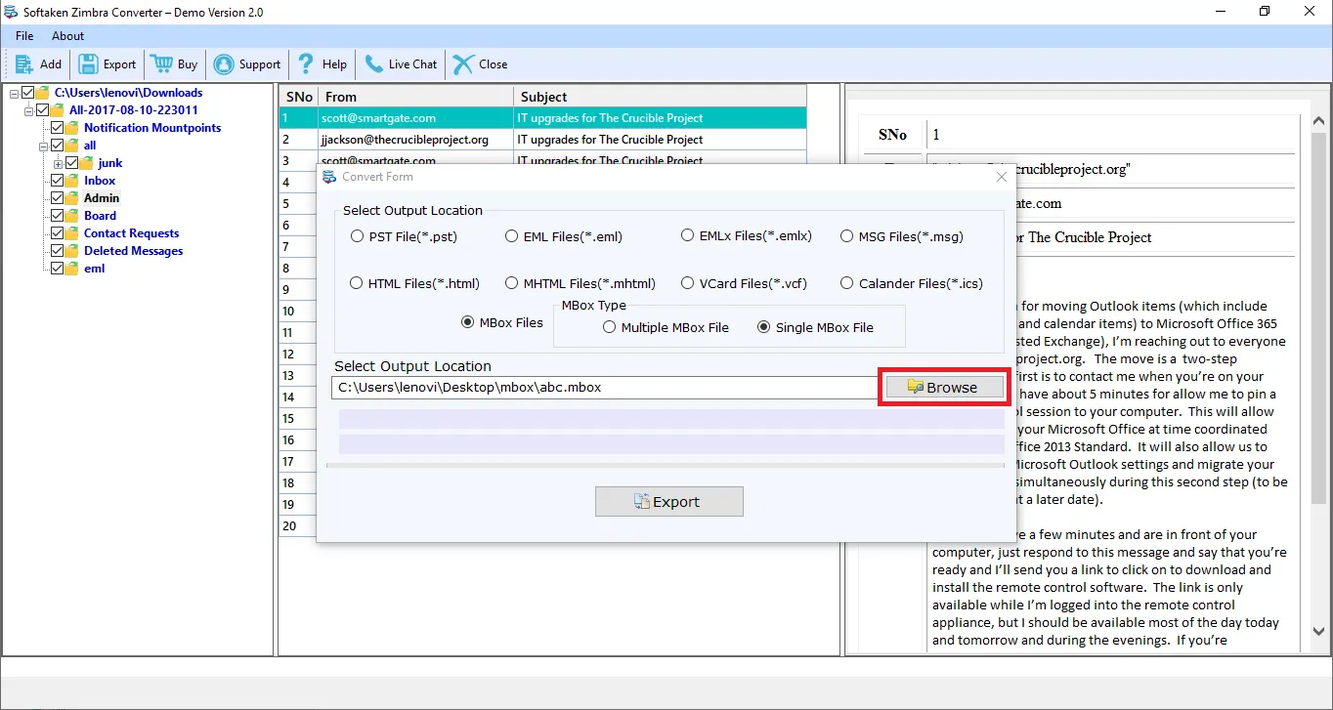
Task: Select email row from scott@smartgate.com SNo 1
Action: (x=543, y=118)
